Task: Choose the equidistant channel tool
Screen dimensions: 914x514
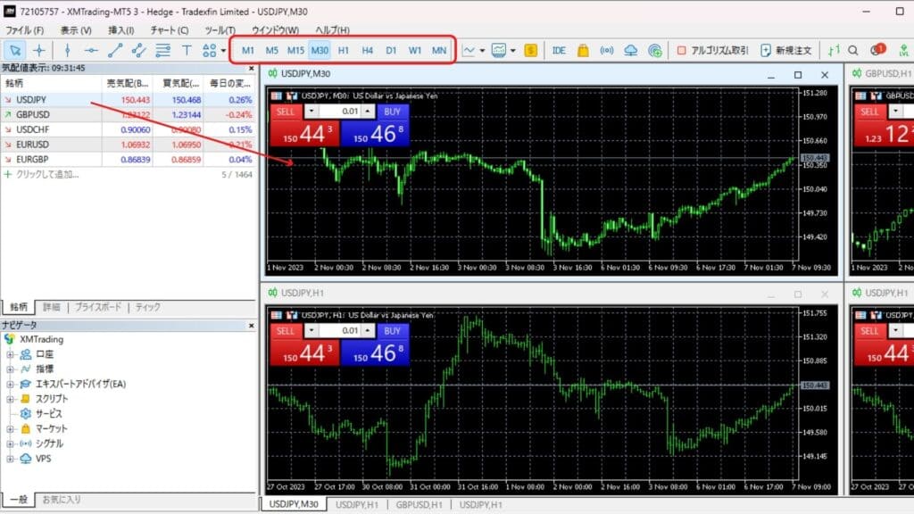Action: [138, 51]
